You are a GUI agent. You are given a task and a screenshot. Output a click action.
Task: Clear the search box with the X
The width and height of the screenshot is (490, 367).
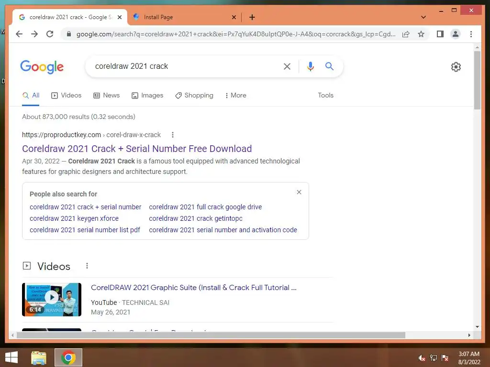coord(287,66)
